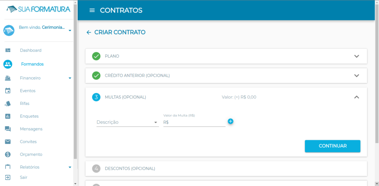Click the Dashboard icon in the sidebar
The image size is (379, 186).
point(8,50)
